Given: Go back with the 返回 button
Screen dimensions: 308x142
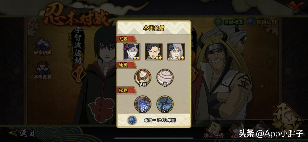Looking at the screenshot, I should pos(21,133).
